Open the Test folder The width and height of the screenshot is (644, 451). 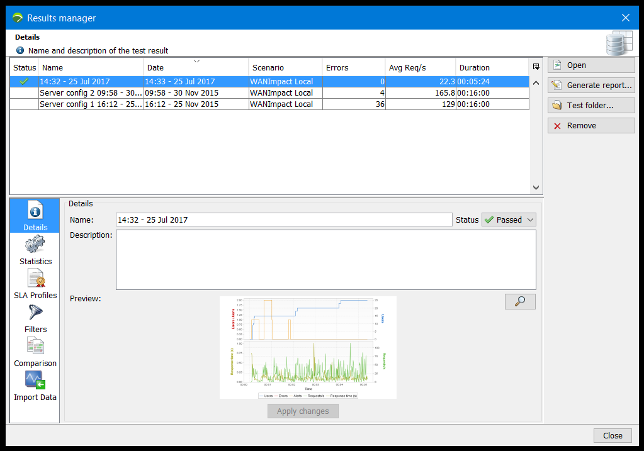click(x=590, y=106)
